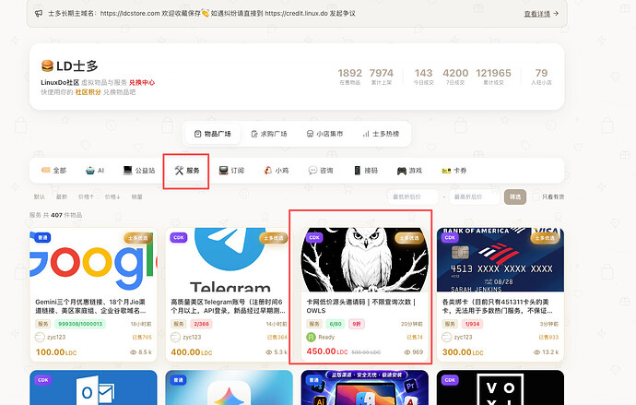This screenshot has width=636, height=405.
Task: Open the Gemini sparkle app thumbnail
Action: pyautogui.click(x=230, y=387)
